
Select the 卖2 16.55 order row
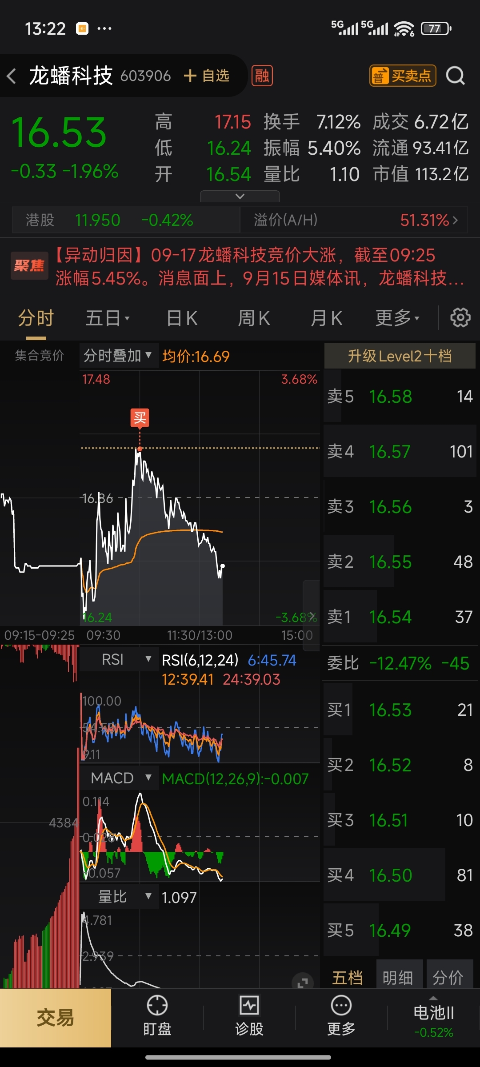click(x=400, y=562)
